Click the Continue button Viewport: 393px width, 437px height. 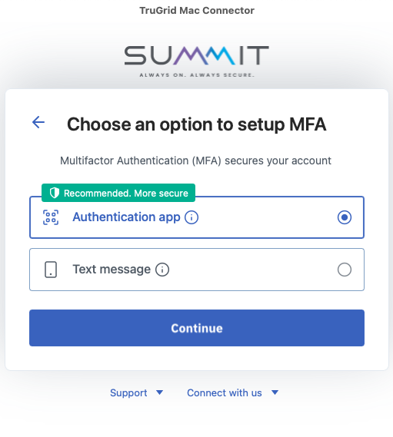point(197,328)
